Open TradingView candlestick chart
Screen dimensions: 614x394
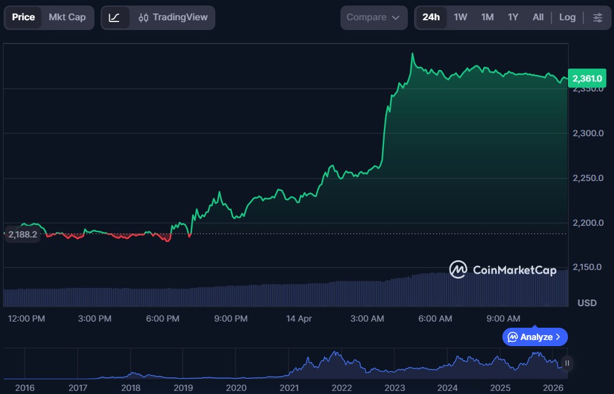tap(173, 17)
